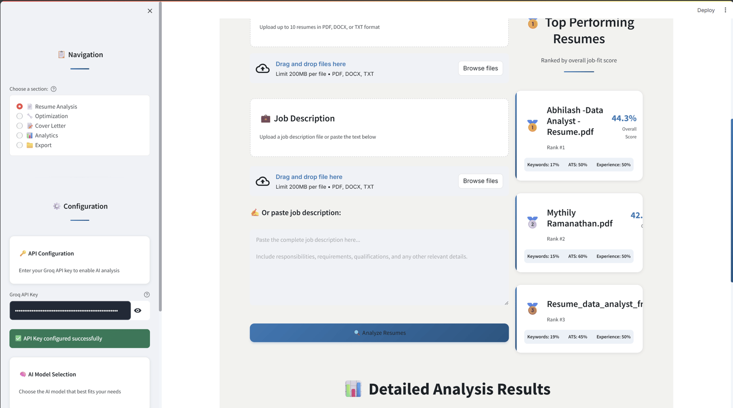
Task: Click the "Or paste job description:" label
Action: [x=301, y=213]
